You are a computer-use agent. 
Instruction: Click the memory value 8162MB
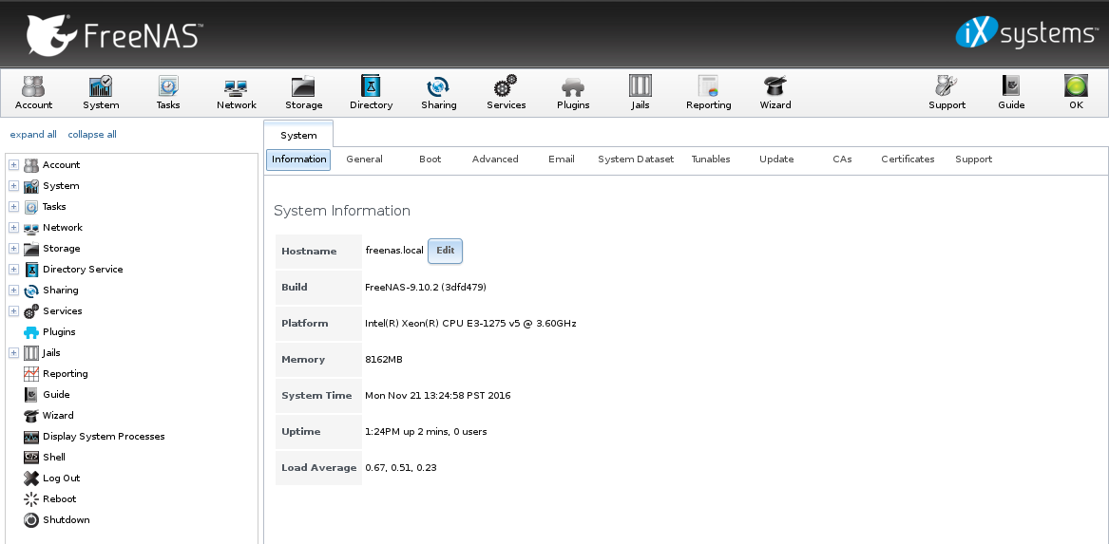383,360
